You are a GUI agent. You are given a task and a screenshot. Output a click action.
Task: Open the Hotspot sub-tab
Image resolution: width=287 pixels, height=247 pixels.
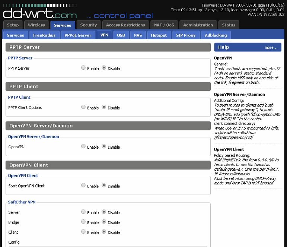(159, 35)
